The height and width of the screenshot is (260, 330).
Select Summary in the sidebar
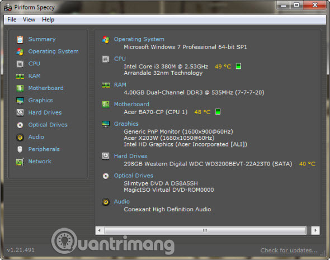(42, 39)
